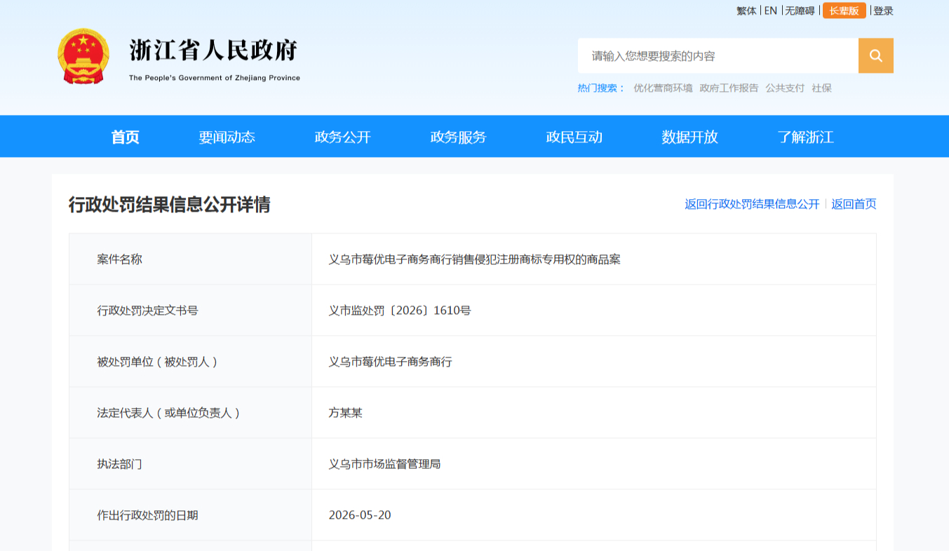949x551 pixels.
Task: Select penalty date 2026-05-20
Action: point(360,515)
